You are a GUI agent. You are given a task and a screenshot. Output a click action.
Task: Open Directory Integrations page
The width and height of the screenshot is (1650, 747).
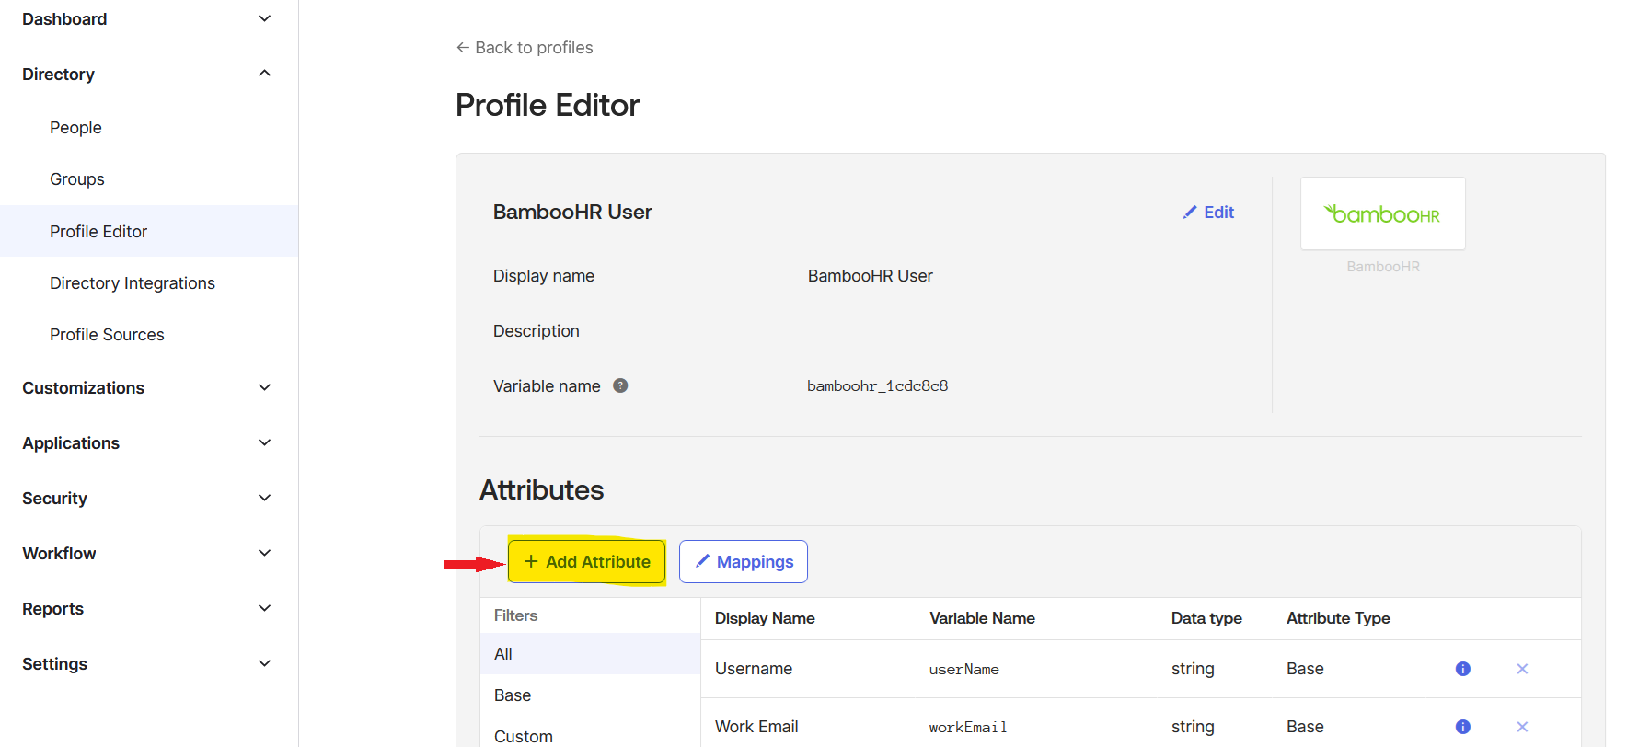tap(133, 283)
